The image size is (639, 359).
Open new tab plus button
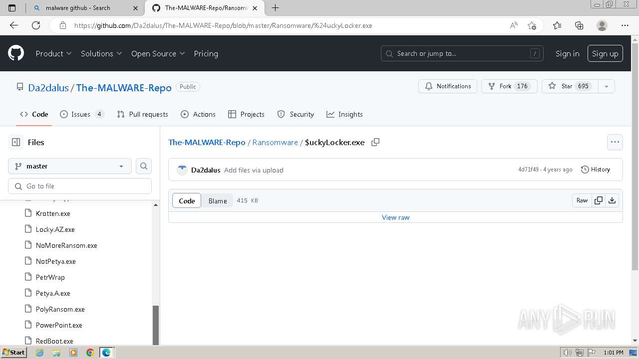(x=275, y=7)
